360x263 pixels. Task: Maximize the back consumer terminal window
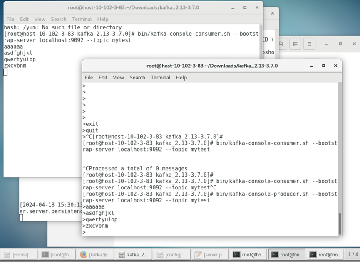(x=245, y=7)
